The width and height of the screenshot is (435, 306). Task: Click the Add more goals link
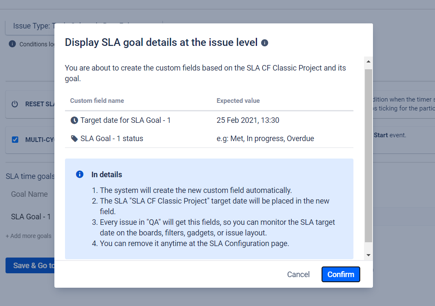(x=28, y=236)
